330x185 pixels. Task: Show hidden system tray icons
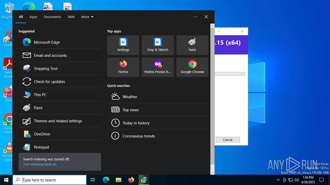[278, 180]
